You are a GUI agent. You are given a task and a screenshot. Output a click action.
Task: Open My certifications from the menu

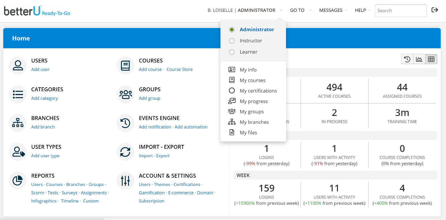(x=258, y=91)
